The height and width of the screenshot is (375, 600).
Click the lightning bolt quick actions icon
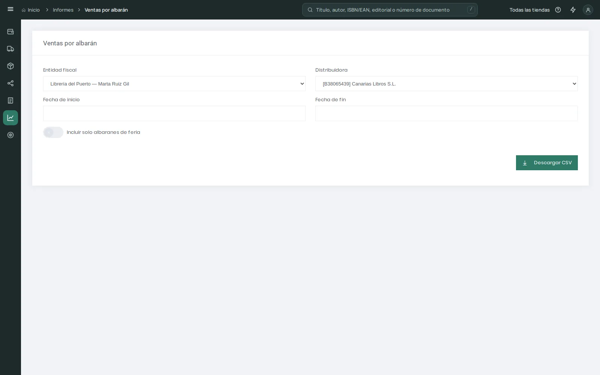[573, 10]
